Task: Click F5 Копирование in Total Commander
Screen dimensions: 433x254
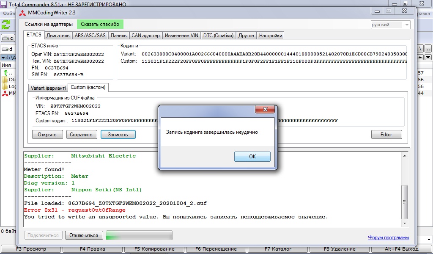Action: tap(155, 249)
